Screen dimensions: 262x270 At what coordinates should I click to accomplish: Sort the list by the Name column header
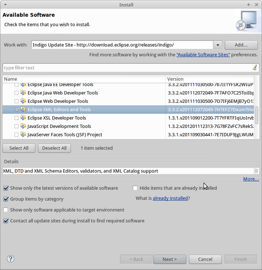[84, 79]
